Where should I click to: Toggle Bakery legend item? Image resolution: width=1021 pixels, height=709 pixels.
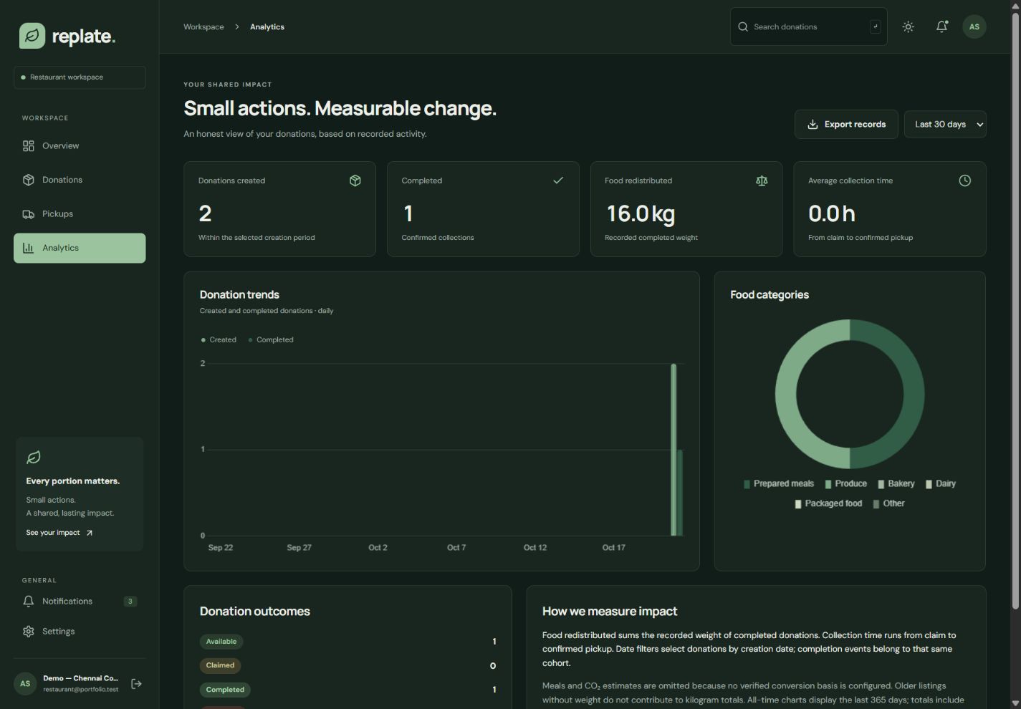click(x=896, y=484)
